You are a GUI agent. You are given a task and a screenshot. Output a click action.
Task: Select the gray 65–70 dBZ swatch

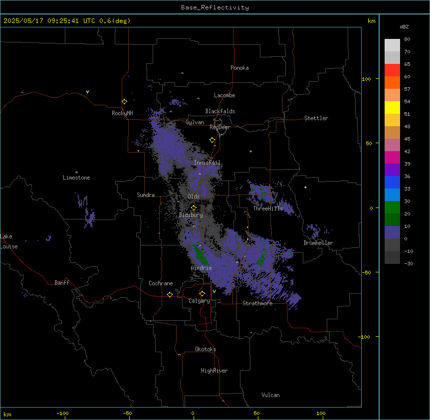392,57
